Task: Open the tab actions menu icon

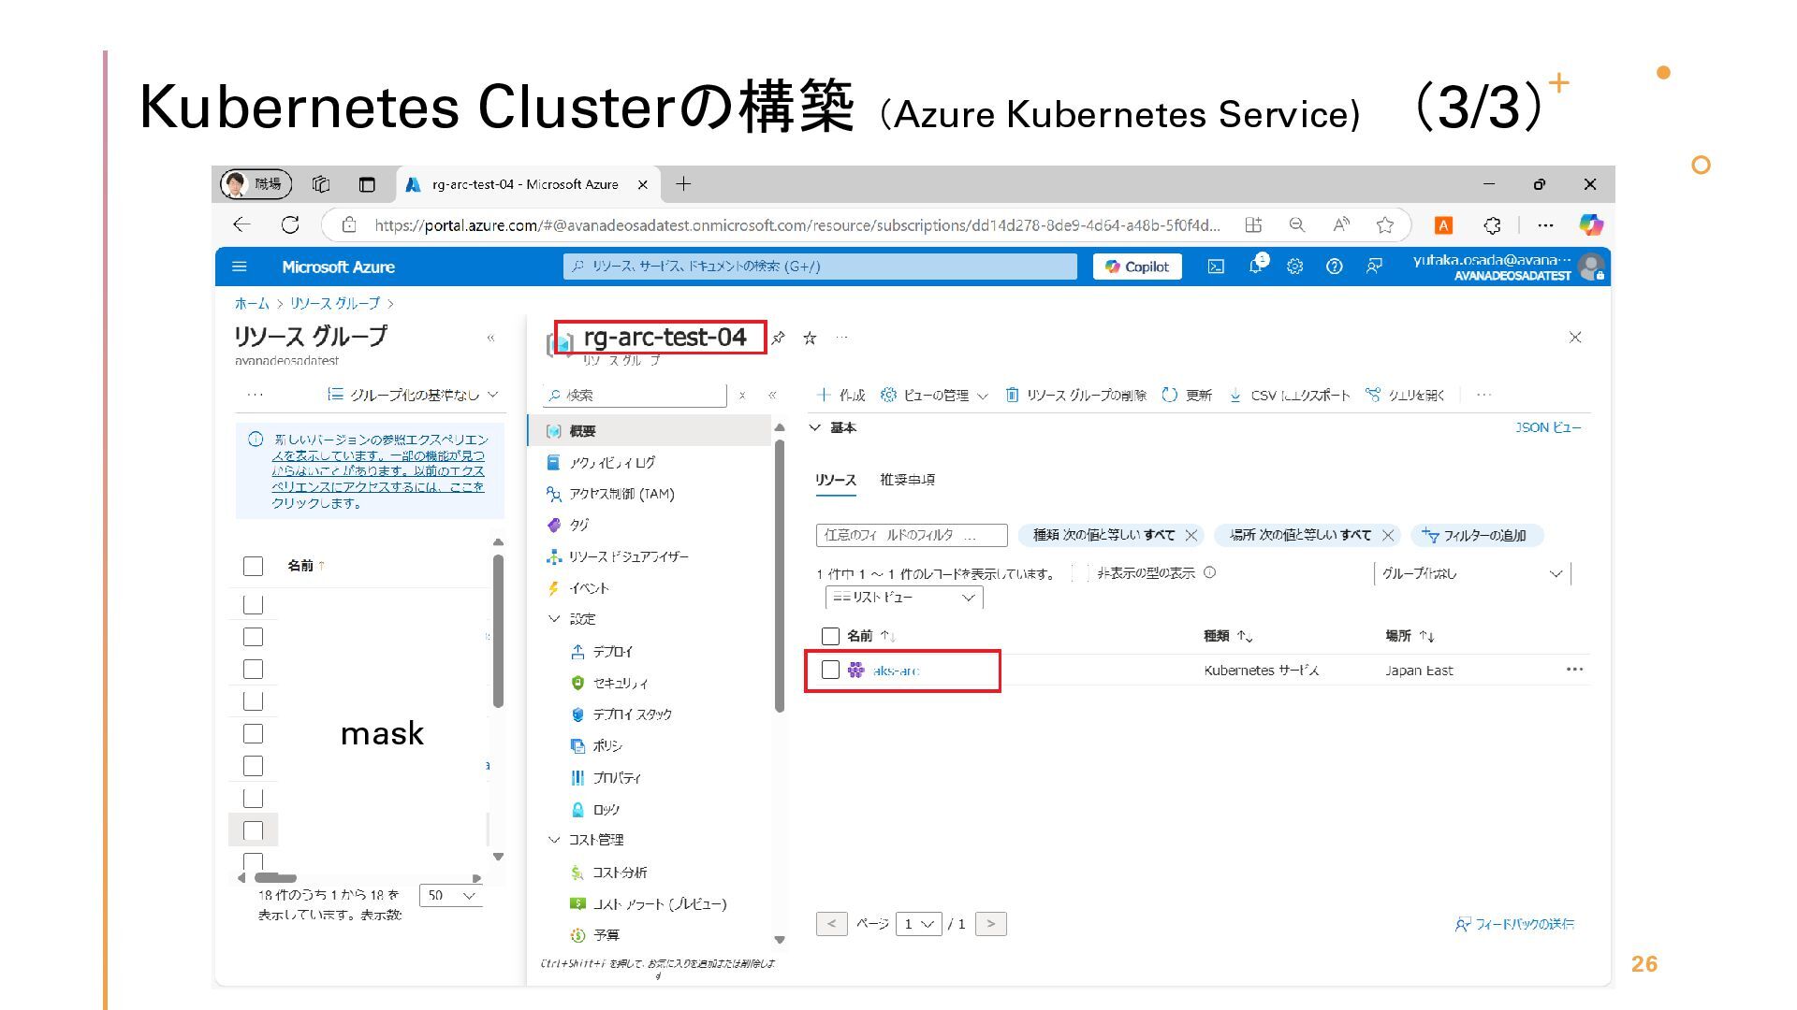Action: (x=367, y=184)
